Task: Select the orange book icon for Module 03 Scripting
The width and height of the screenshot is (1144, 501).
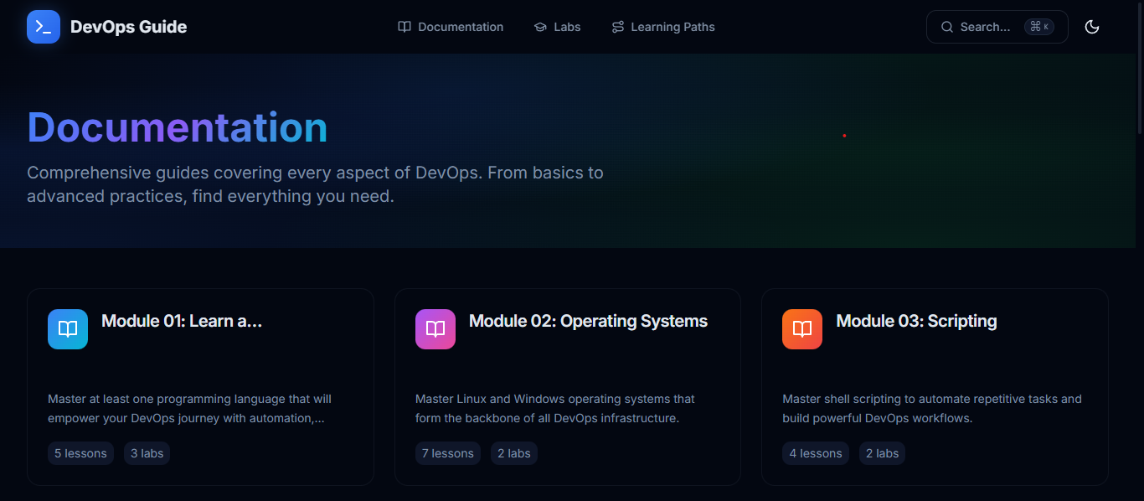Action: click(801, 328)
